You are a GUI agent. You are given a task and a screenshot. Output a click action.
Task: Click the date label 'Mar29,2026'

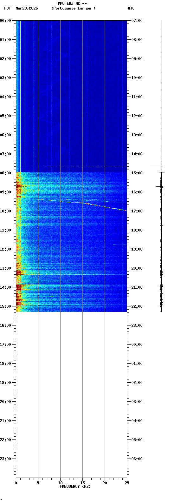[27, 8]
